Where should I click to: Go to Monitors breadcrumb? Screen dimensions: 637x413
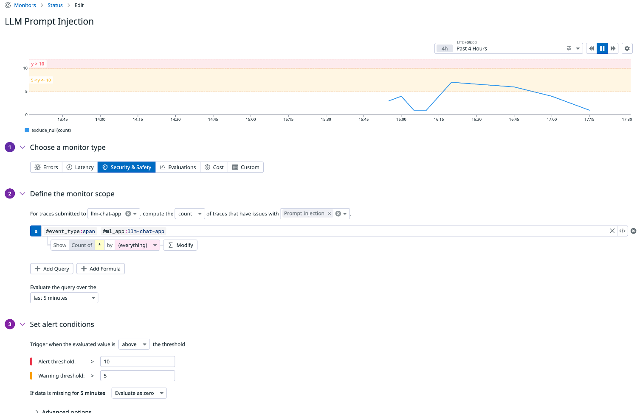[x=25, y=6]
